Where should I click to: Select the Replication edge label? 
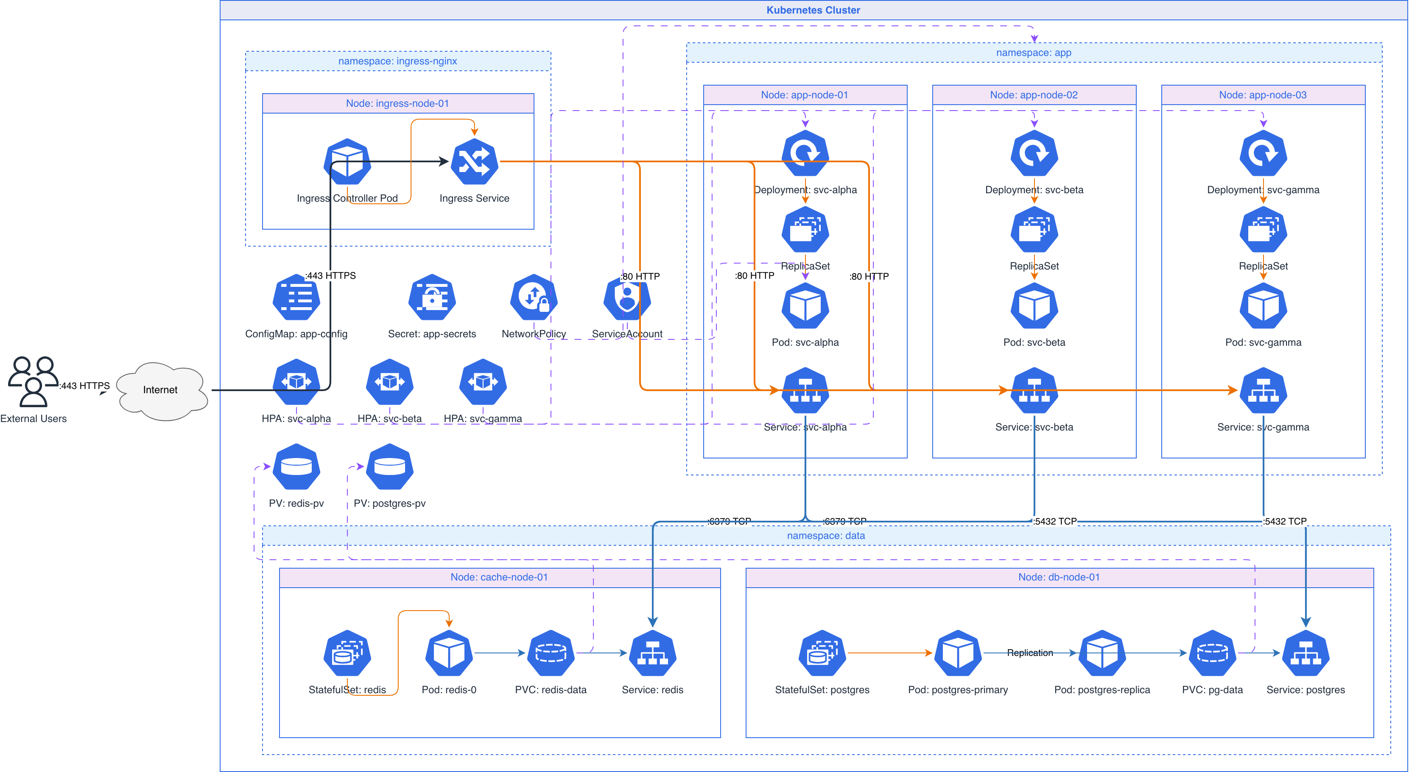pyautogui.click(x=1030, y=653)
